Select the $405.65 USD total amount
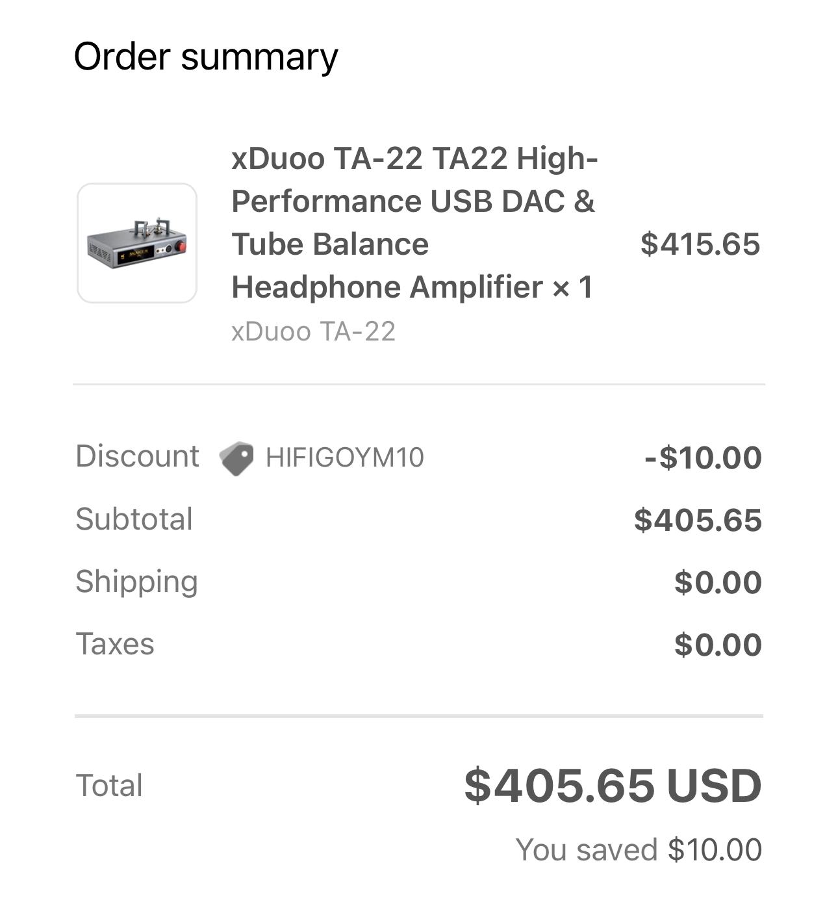 point(613,785)
